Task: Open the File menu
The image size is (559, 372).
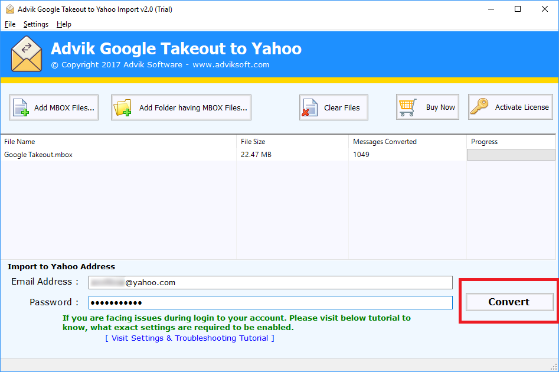Action: pos(10,24)
